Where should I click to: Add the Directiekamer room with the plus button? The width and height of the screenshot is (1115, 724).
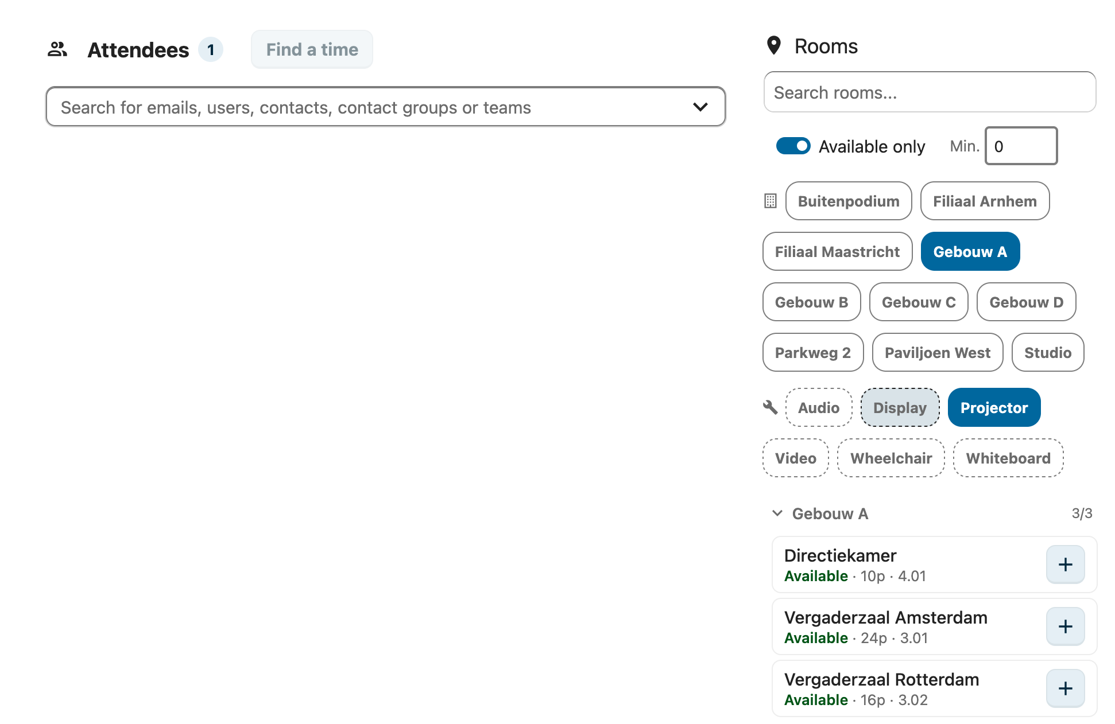click(1065, 564)
